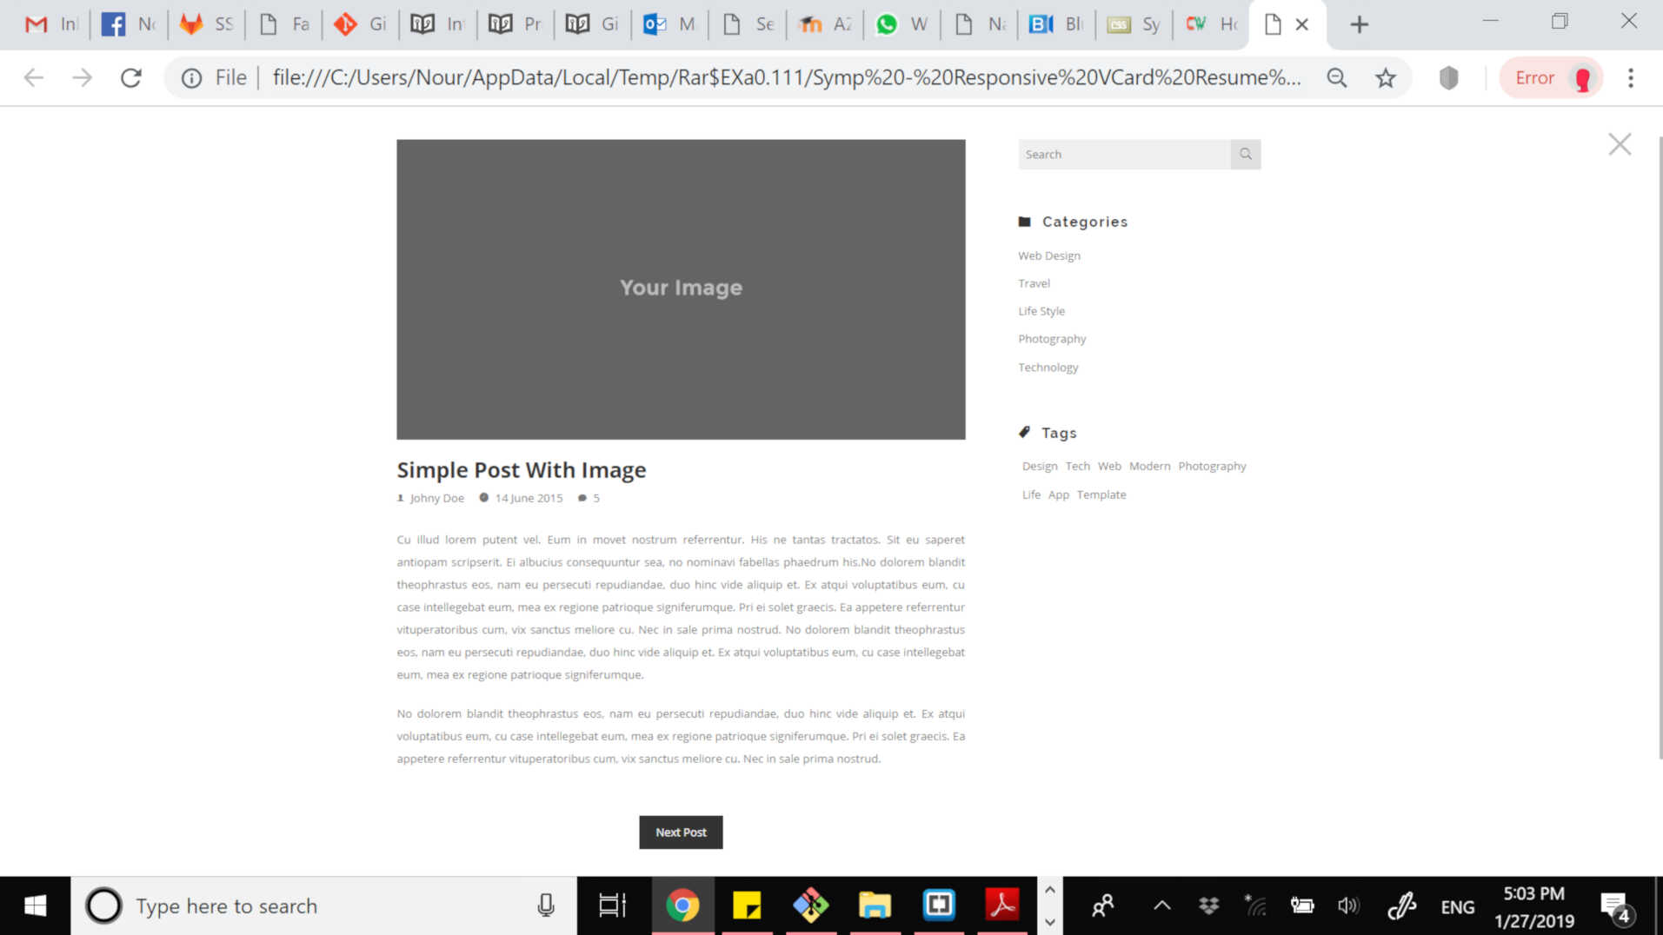Open the Action Center notifications
1663x935 pixels.
(1615, 906)
